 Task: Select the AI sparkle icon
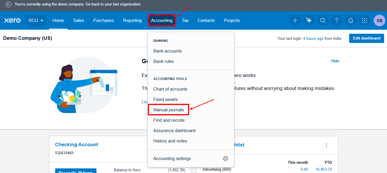tap(309, 20)
